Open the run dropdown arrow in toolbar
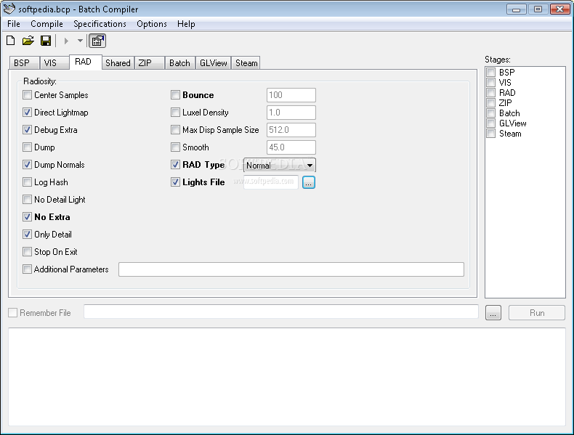The width and height of the screenshot is (574, 435). coord(80,41)
